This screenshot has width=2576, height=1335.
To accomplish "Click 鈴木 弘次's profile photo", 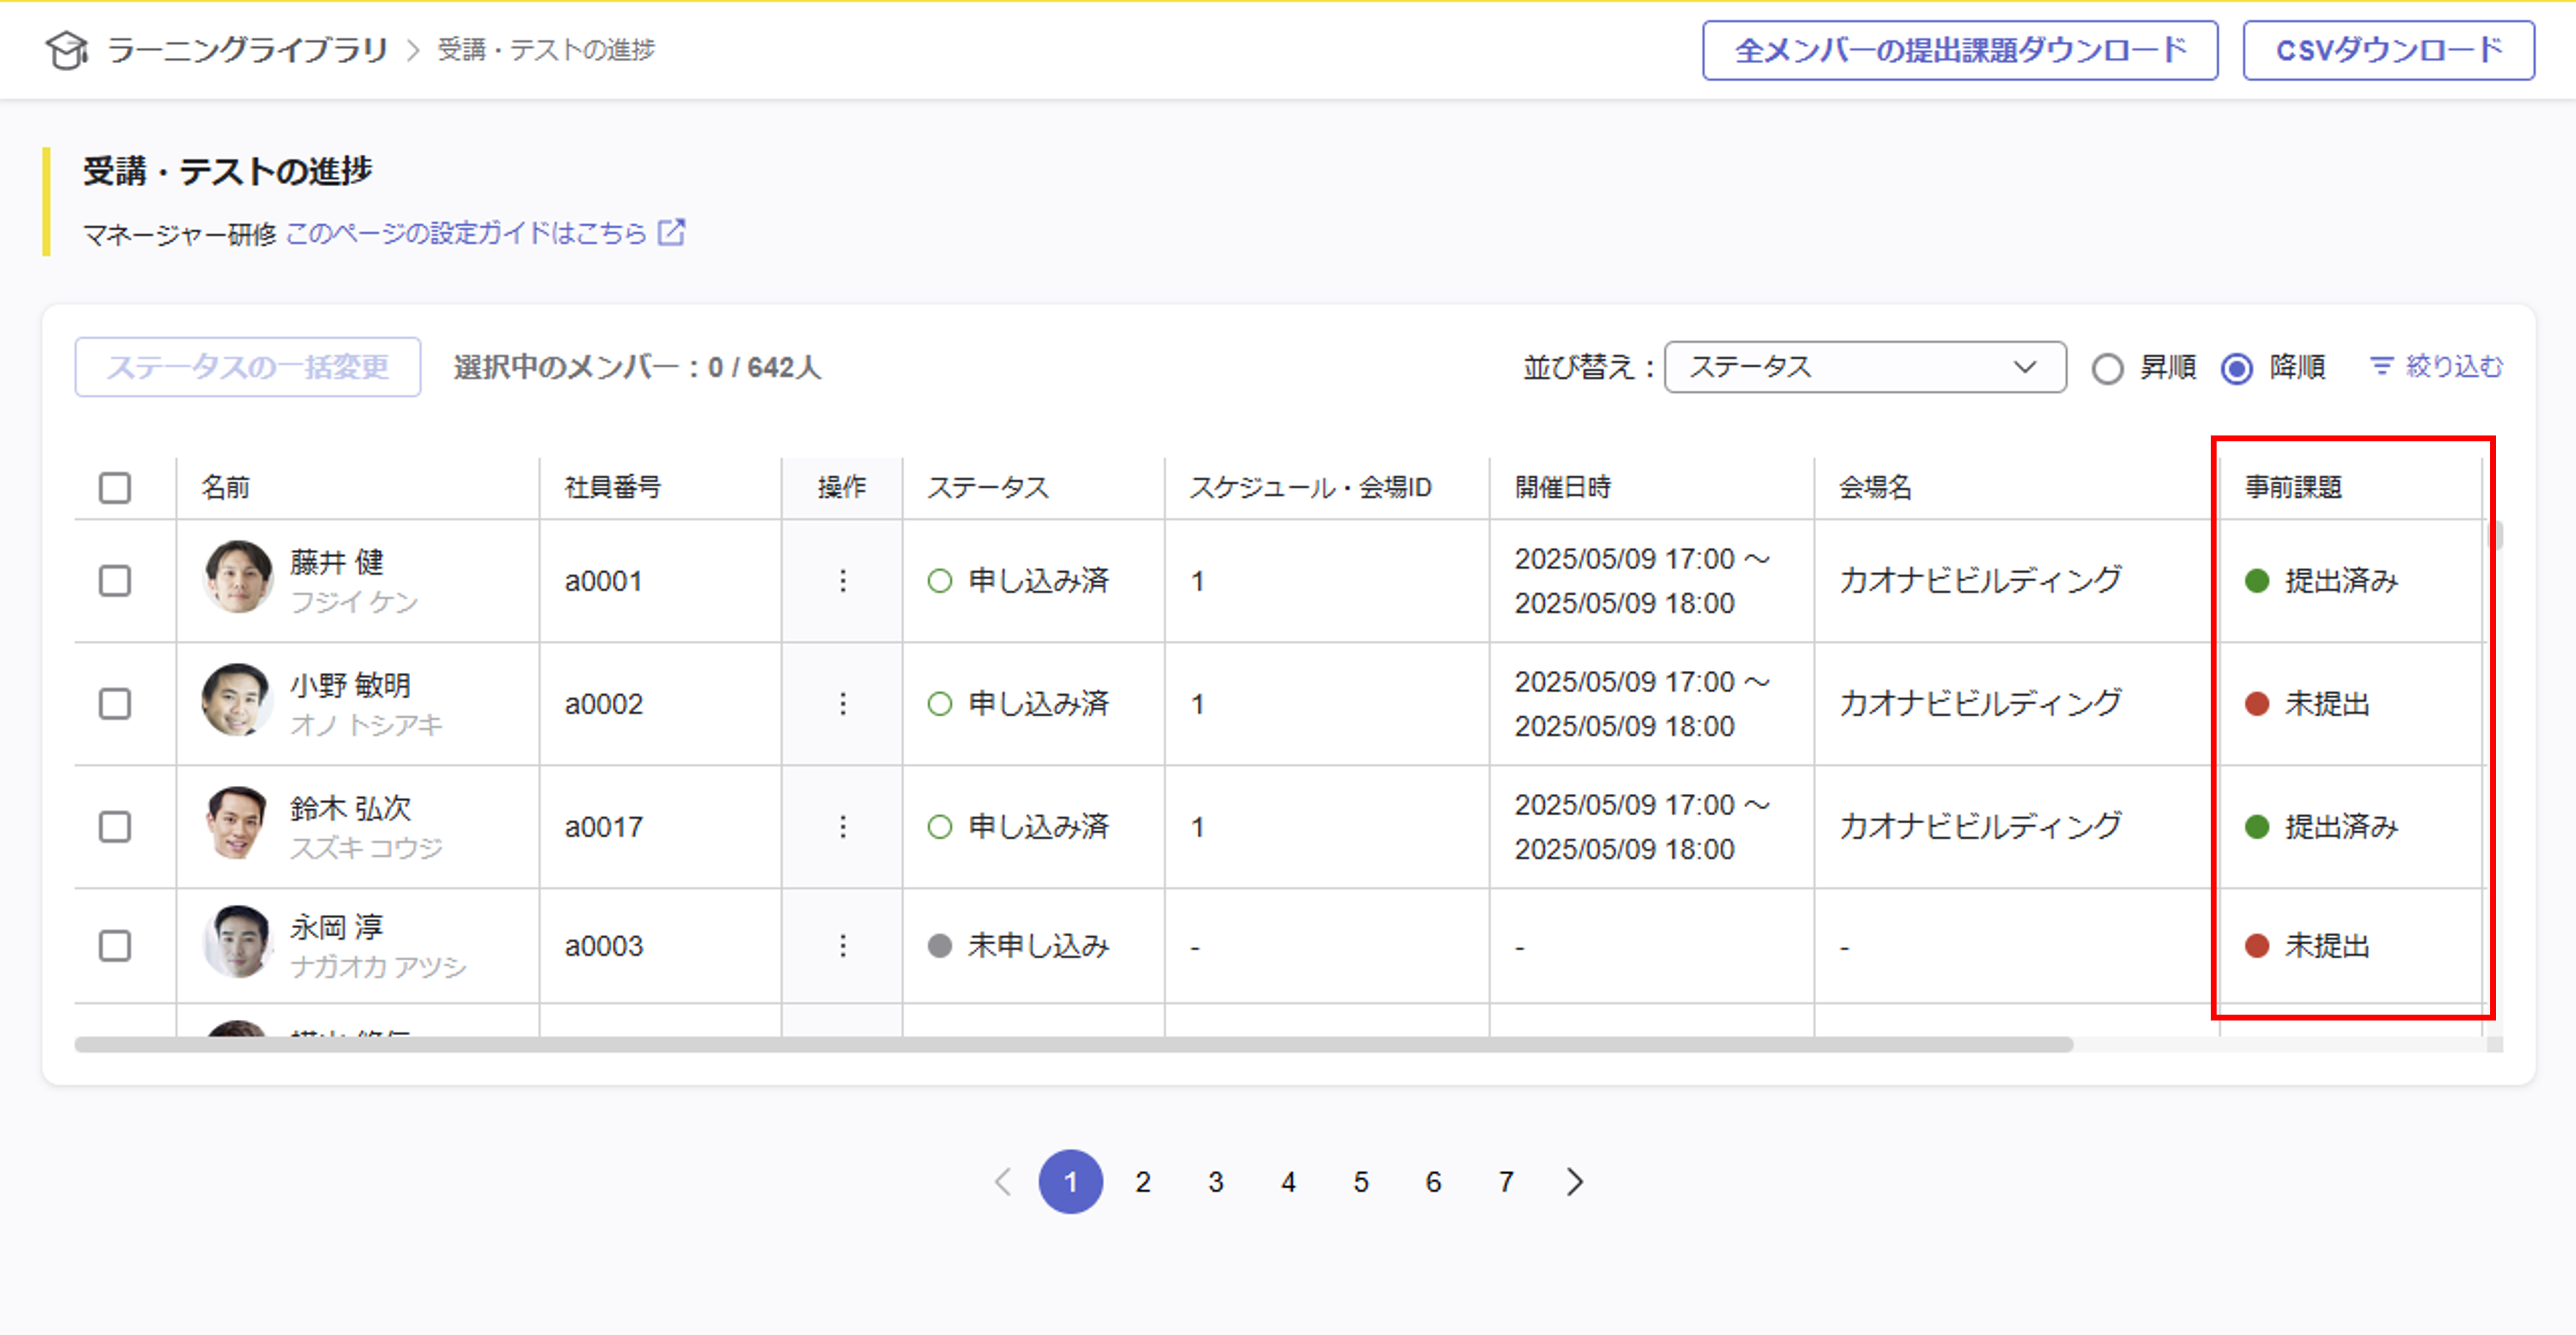I will tap(238, 823).
